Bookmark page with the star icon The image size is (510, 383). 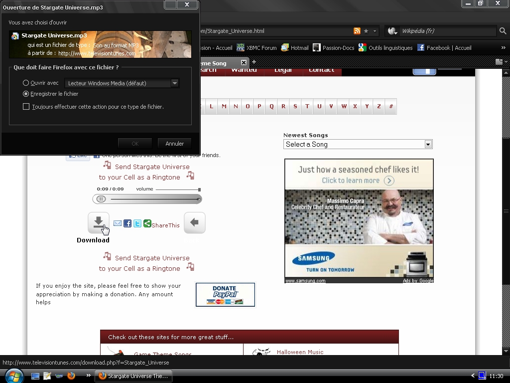pyautogui.click(x=366, y=31)
